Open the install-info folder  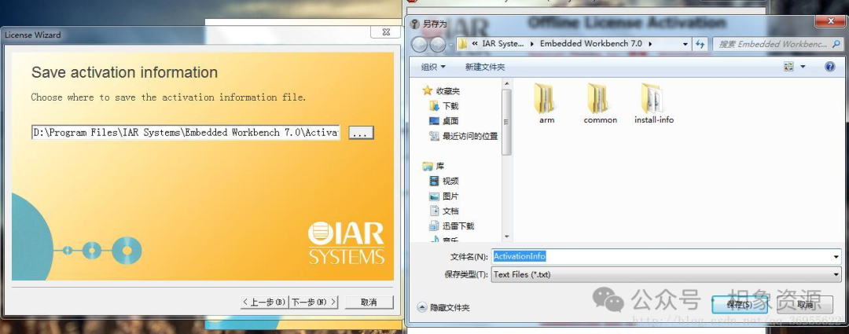(653, 104)
